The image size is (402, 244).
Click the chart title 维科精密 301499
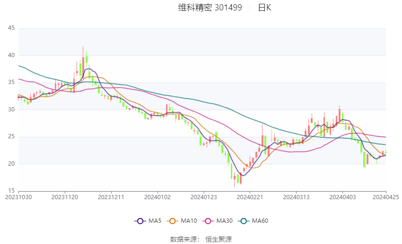[x=210, y=8]
